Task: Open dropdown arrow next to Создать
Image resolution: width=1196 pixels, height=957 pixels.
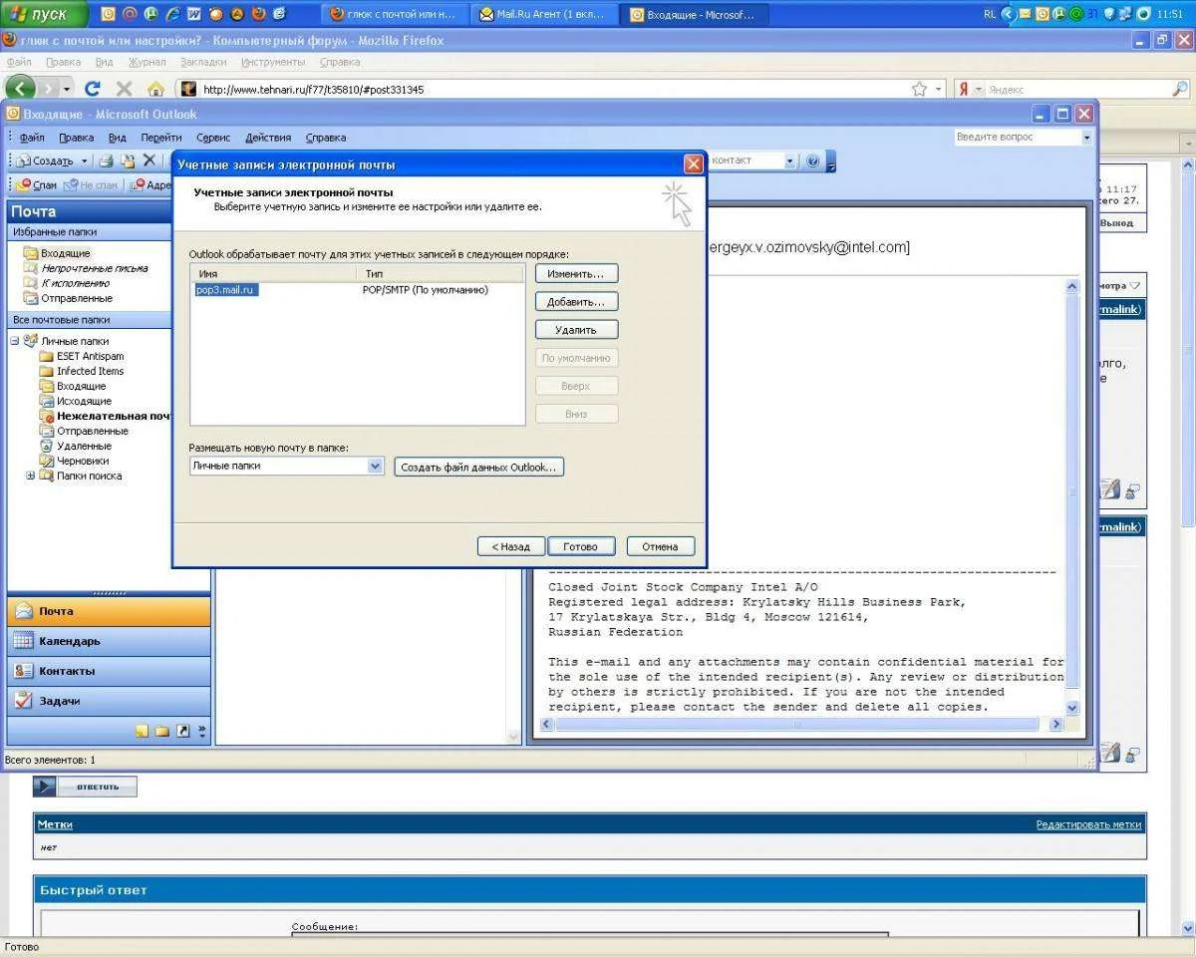Action: coord(85,160)
